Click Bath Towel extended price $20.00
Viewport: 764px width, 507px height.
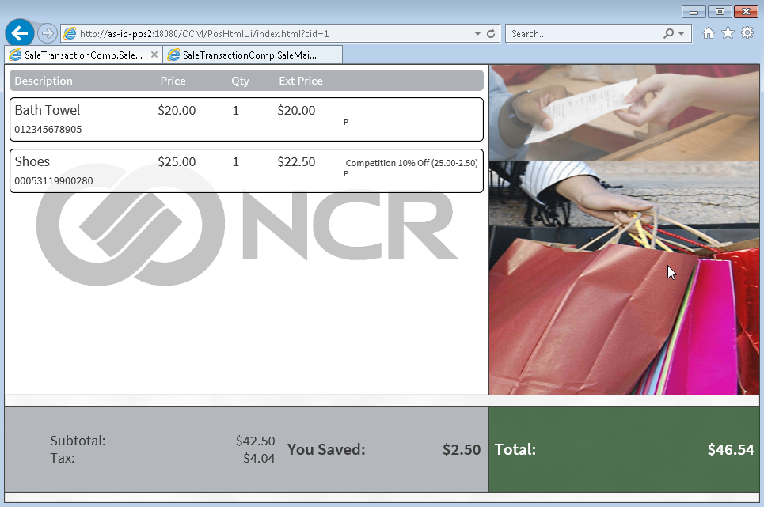296,111
